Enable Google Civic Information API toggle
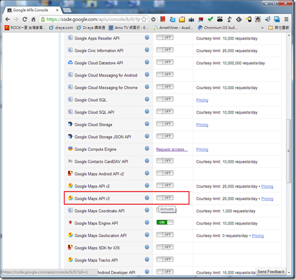Viewport: 296px width, 280px height. click(x=165, y=50)
